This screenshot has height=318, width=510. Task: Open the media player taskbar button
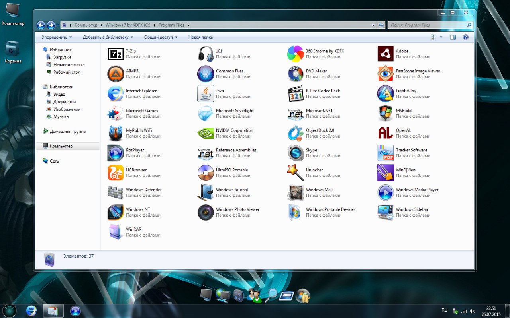pos(75,311)
